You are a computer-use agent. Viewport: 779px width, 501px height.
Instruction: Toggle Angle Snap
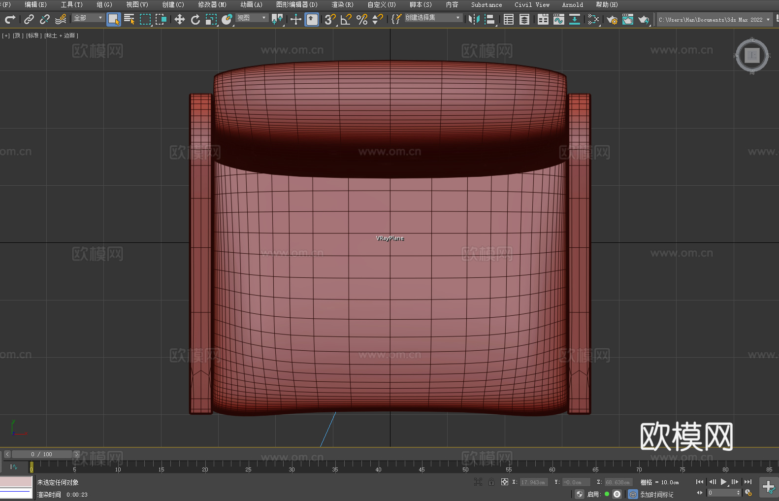point(346,19)
